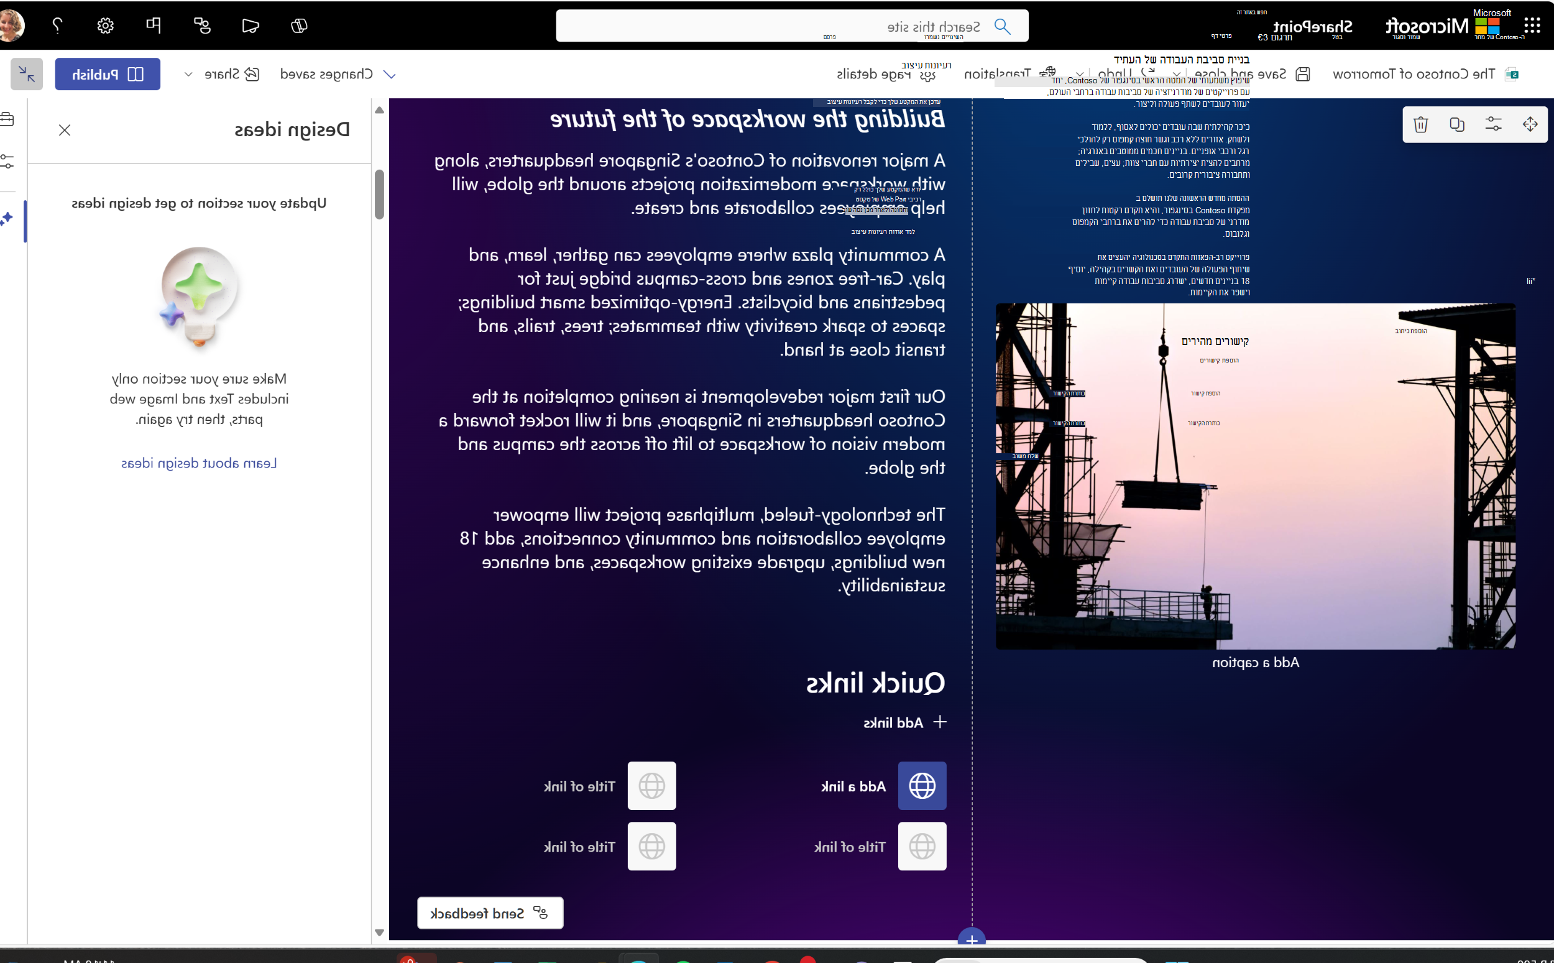Click the Make sure your section message
The image size is (1554, 963).
click(x=199, y=399)
